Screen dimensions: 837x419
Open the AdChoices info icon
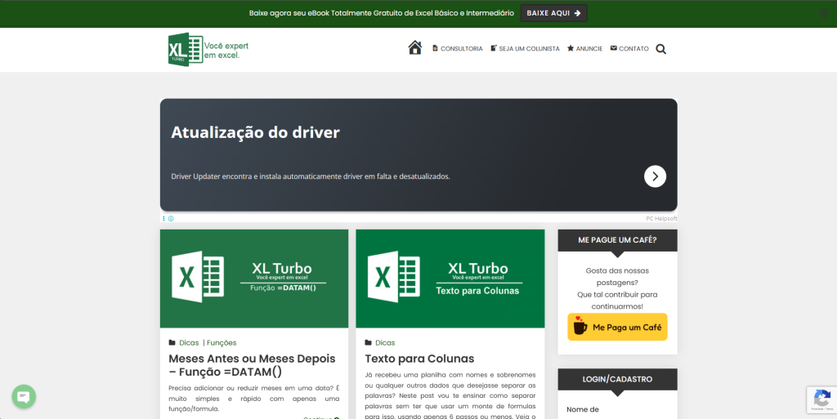pyautogui.click(x=171, y=219)
